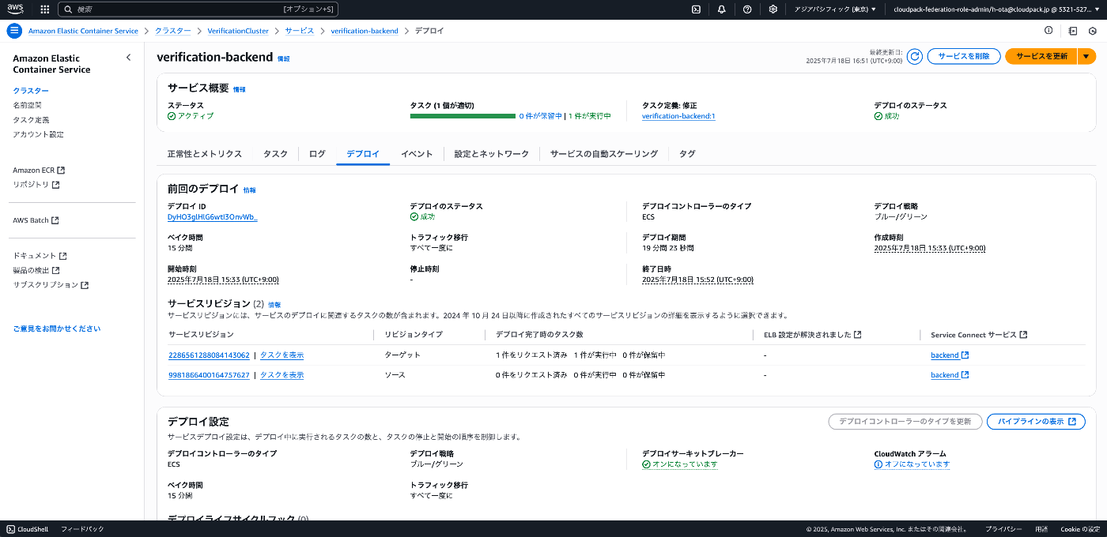The width and height of the screenshot is (1107, 537).
Task: Select アカウント設定 in the sidebar
Action: point(38,134)
